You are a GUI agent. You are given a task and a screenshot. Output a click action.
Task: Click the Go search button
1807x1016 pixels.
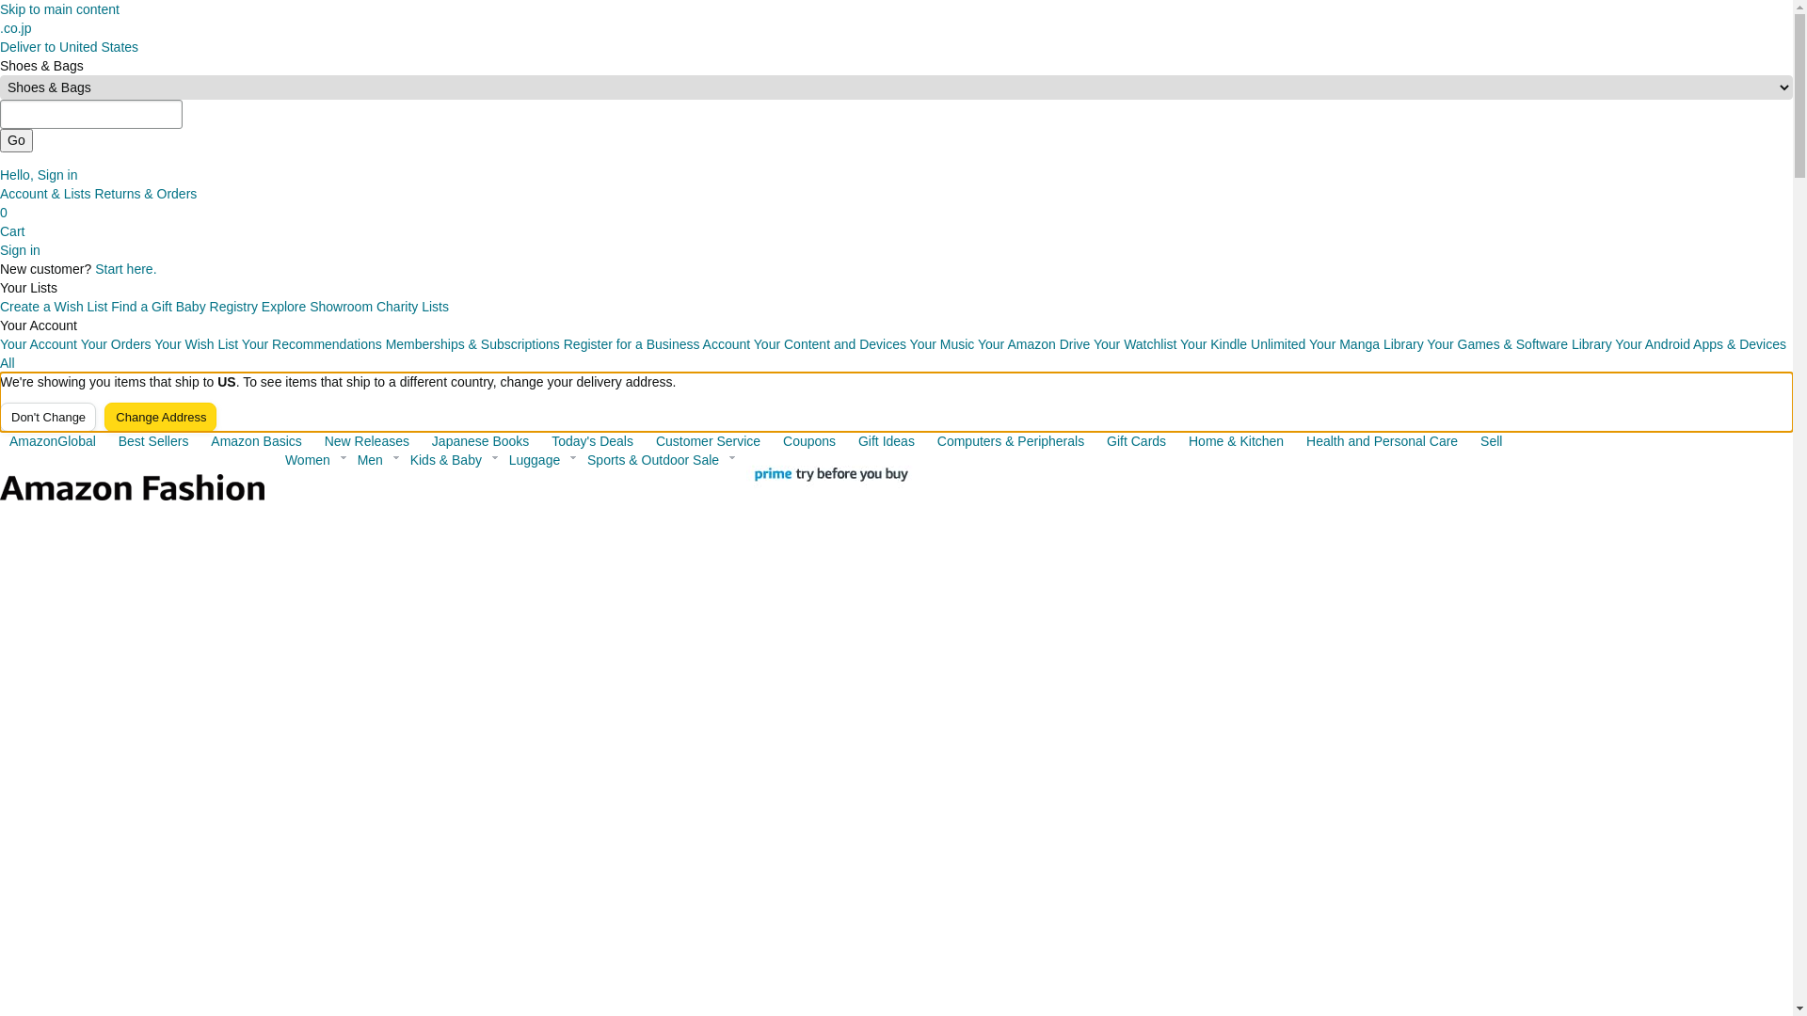(x=16, y=140)
